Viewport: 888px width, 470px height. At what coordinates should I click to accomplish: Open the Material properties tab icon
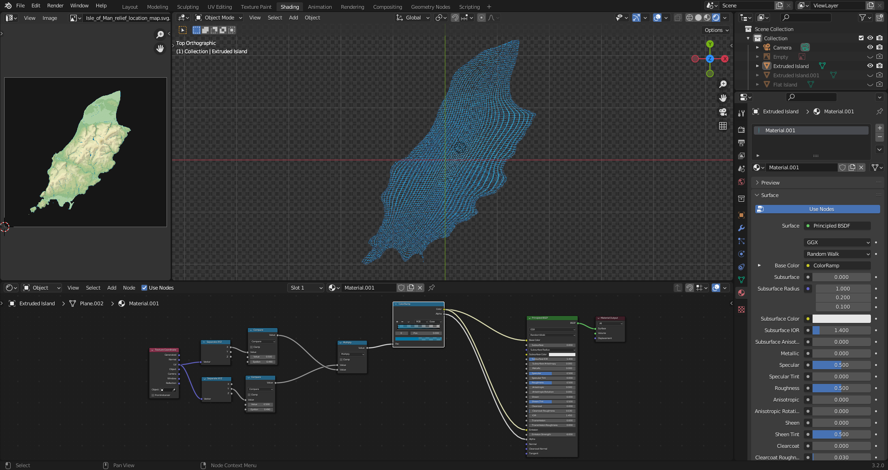[741, 293]
